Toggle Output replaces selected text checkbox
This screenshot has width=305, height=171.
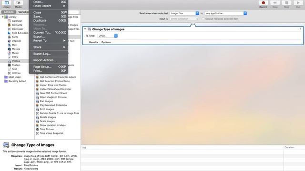203,19
